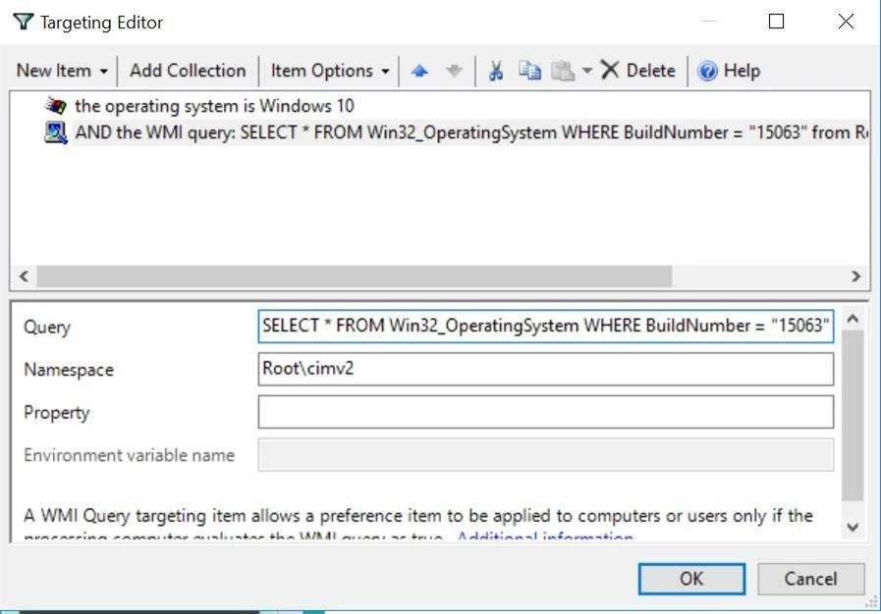This screenshot has height=614, width=881.
Task: Click the horizontal scrollbar right arrow
Action: pyautogui.click(x=855, y=277)
